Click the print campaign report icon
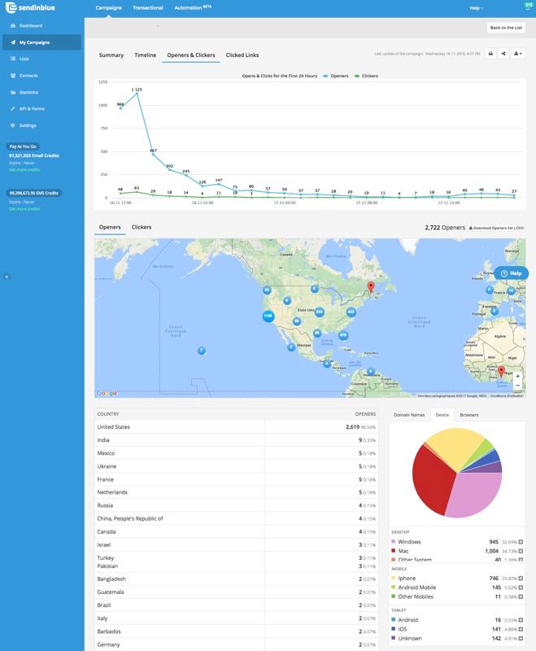536x651 pixels. coord(490,55)
